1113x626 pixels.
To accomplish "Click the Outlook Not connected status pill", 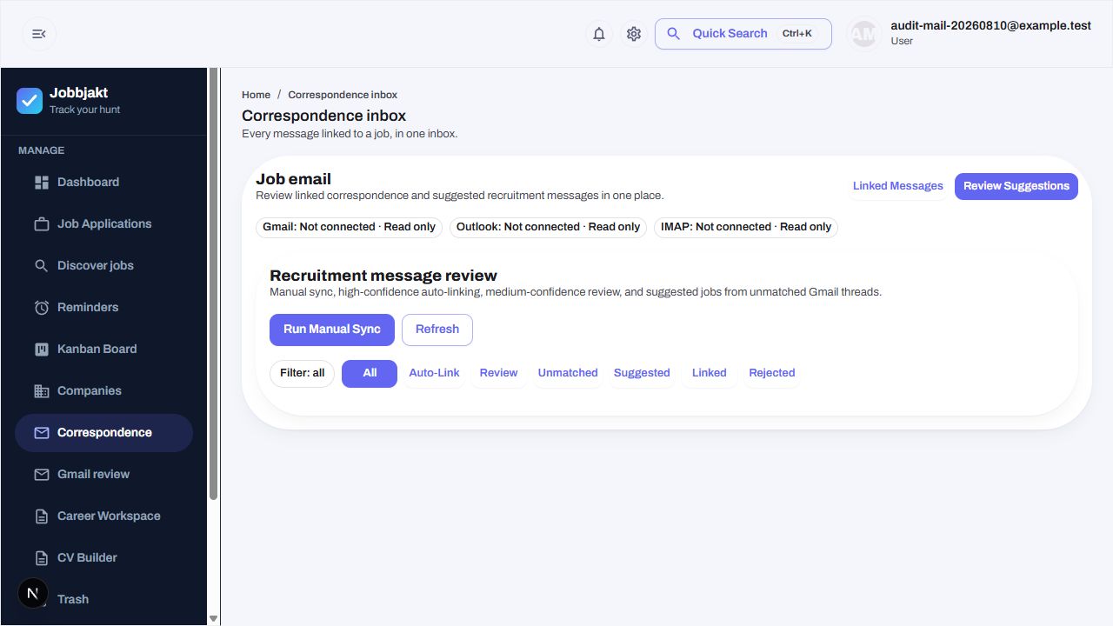I will click(x=548, y=227).
